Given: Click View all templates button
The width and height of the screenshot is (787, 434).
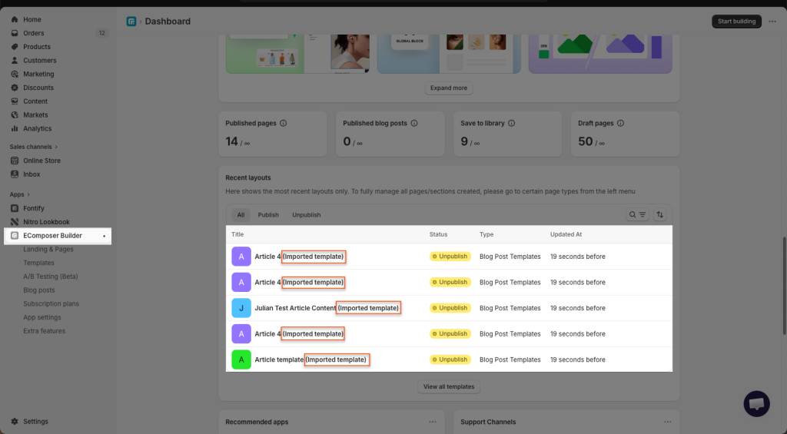Looking at the screenshot, I should pyautogui.click(x=449, y=386).
